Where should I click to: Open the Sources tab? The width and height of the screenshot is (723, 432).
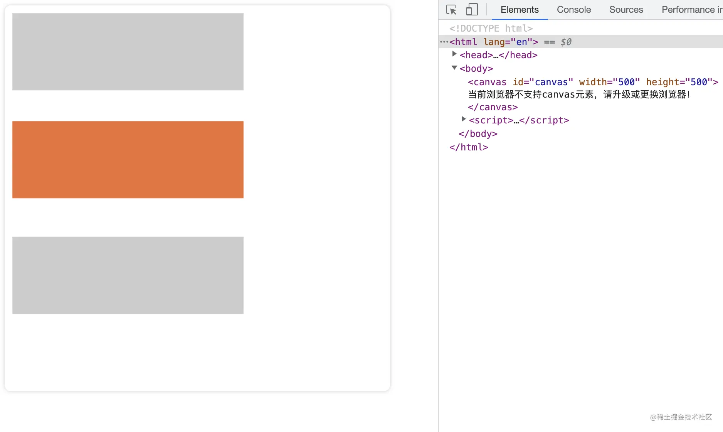626,10
